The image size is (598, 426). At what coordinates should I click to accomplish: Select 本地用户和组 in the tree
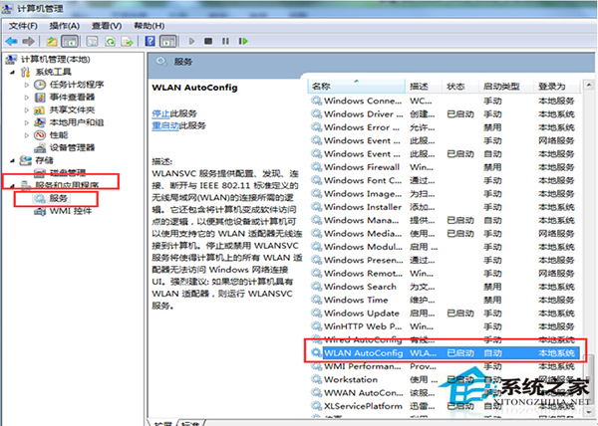77,122
